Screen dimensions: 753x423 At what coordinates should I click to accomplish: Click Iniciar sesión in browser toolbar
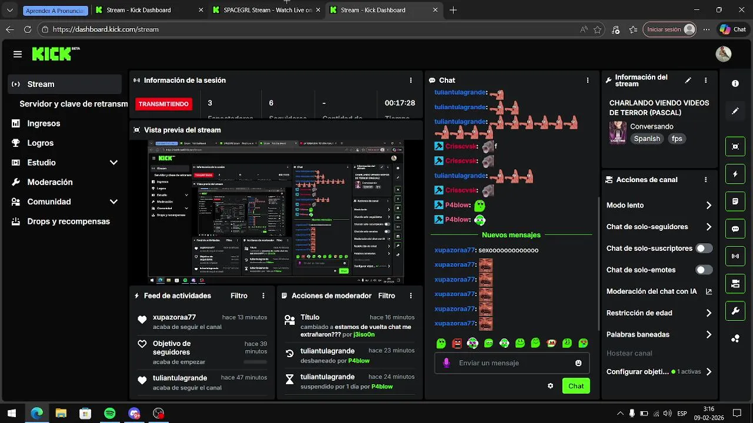coord(669,29)
